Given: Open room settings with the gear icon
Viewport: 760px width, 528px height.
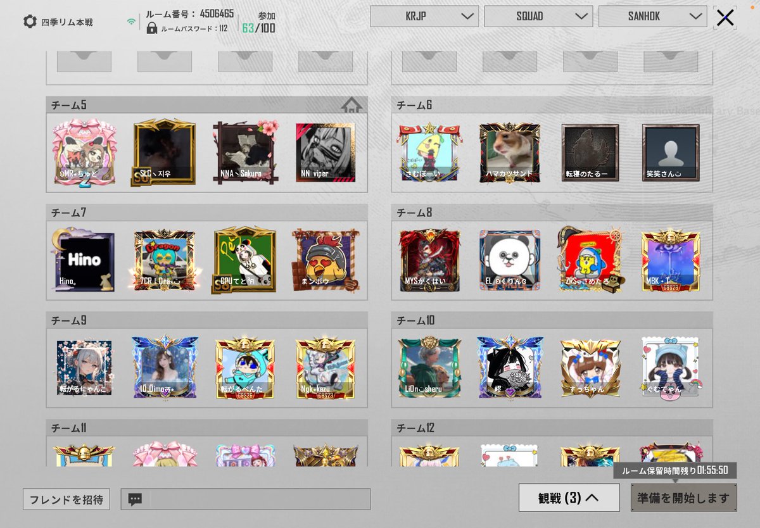Looking at the screenshot, I should (29, 22).
